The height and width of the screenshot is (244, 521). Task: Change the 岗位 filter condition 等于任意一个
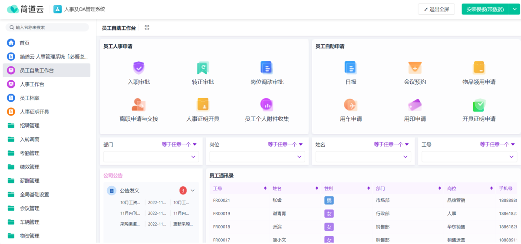pos(285,145)
